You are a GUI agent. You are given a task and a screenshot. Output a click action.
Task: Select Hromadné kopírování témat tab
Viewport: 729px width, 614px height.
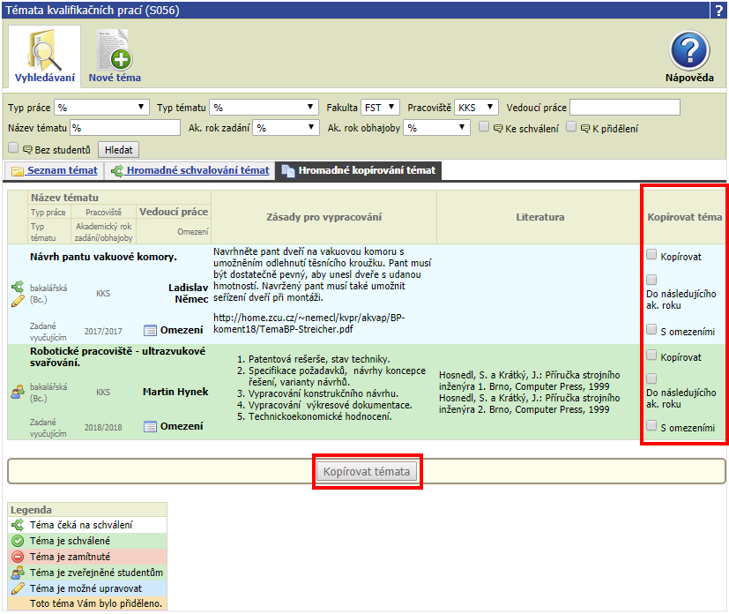359,171
